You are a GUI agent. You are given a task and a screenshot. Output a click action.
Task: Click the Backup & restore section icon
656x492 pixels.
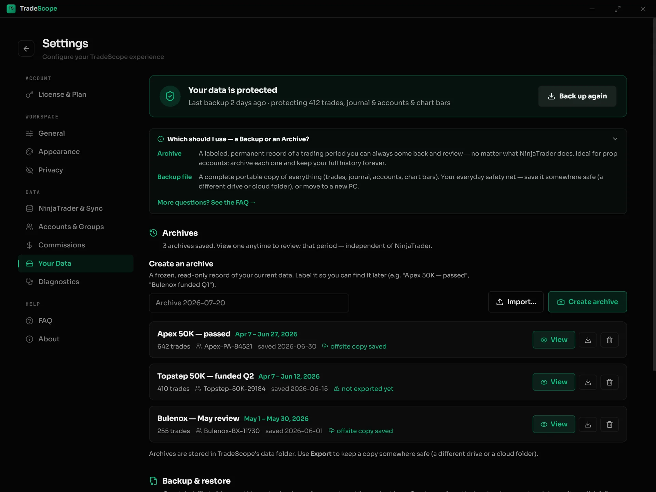[x=153, y=481]
